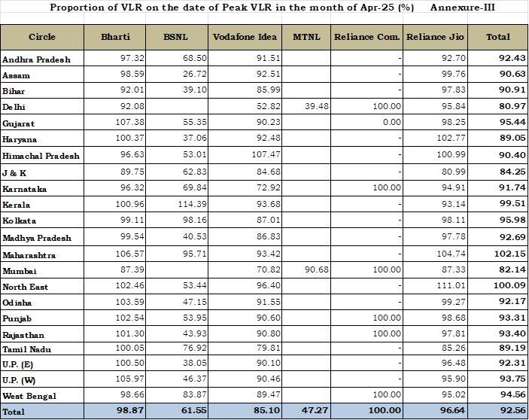Click the Maharashtra row label

click(29, 255)
